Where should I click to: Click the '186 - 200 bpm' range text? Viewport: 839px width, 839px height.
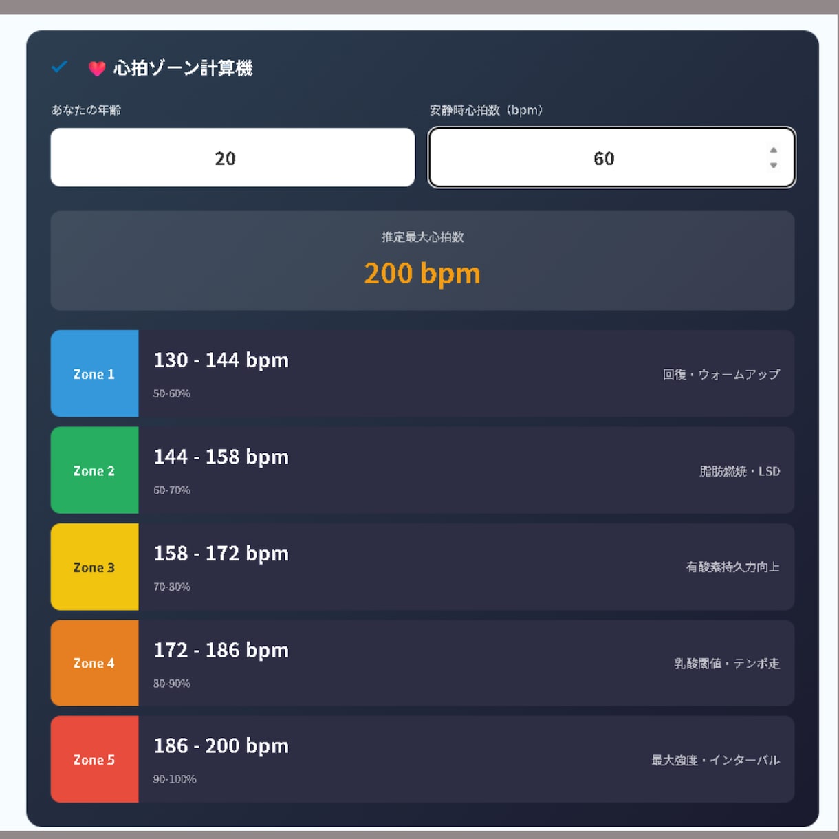click(x=221, y=746)
